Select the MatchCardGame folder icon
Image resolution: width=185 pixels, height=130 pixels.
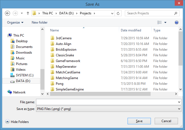click(52, 72)
